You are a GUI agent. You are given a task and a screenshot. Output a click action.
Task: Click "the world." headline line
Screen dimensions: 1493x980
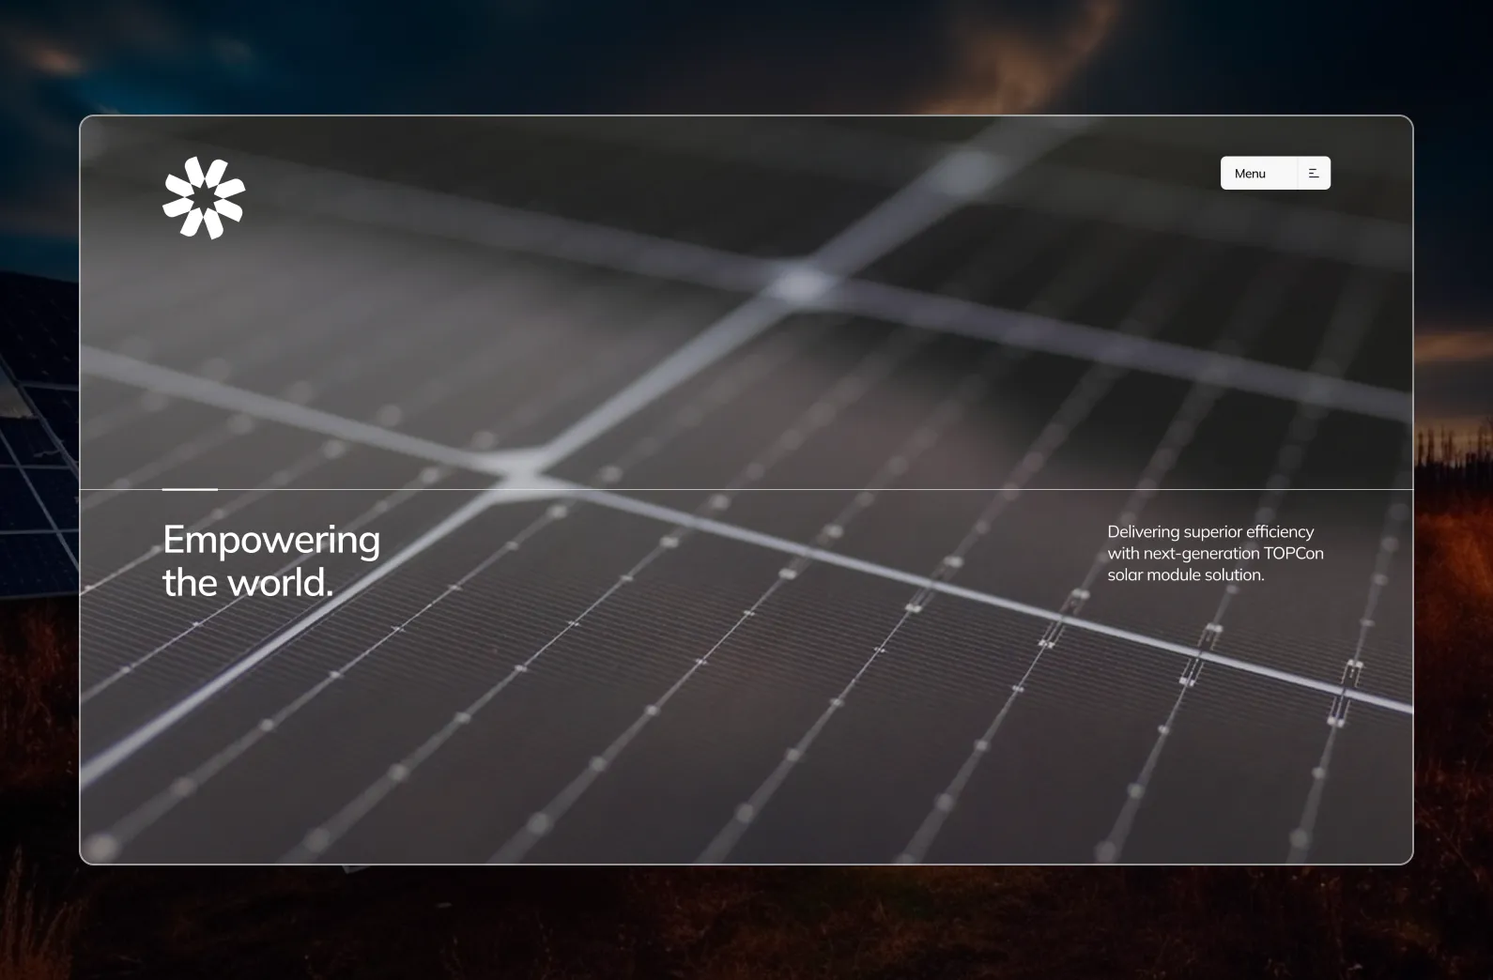[x=248, y=583]
